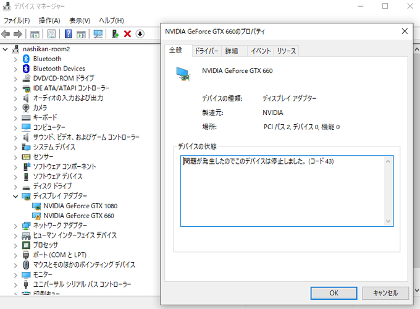420x309 pixels.
Task: Confirm the dialog with OK
Action: pos(334,293)
